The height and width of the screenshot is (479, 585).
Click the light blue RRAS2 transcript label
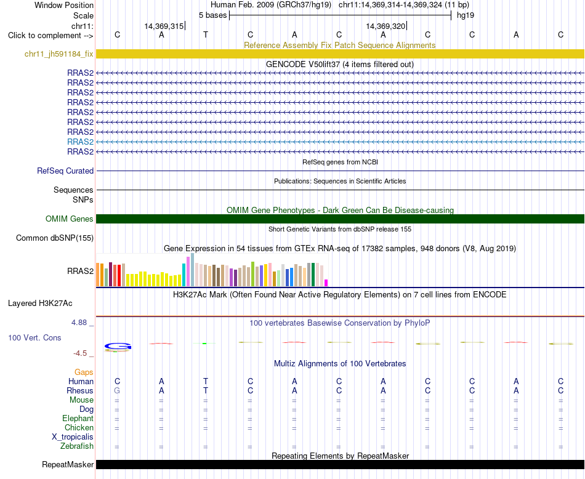coord(80,142)
